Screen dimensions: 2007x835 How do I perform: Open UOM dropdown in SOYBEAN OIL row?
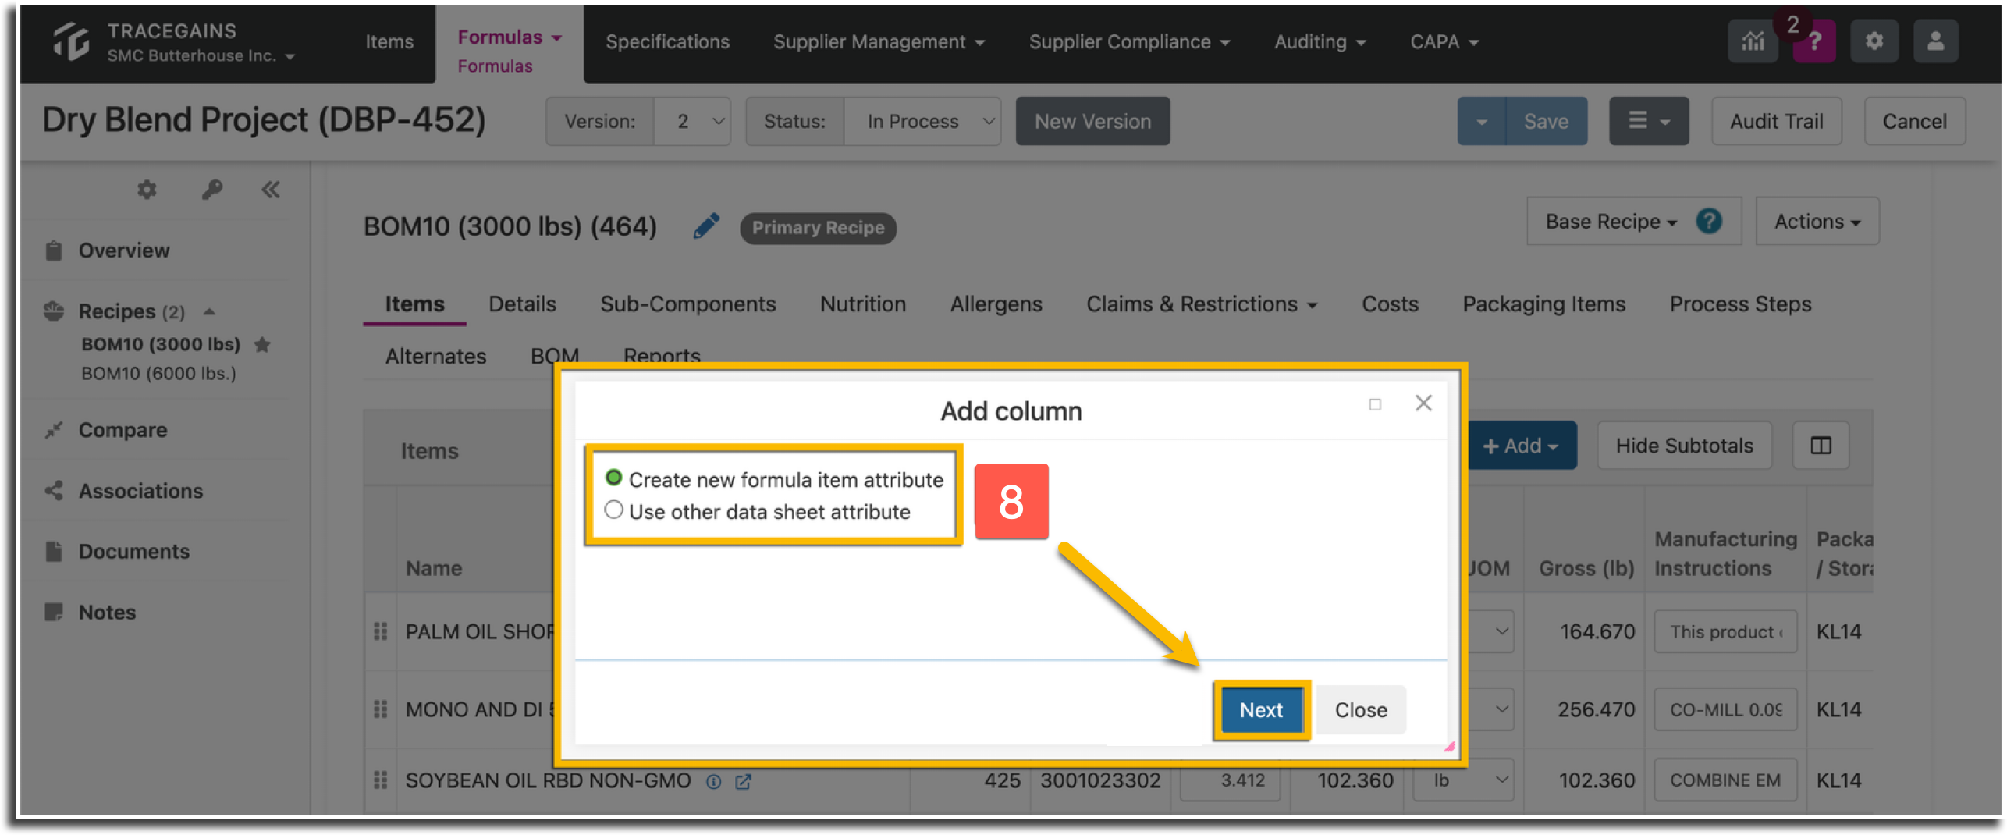point(1464,780)
